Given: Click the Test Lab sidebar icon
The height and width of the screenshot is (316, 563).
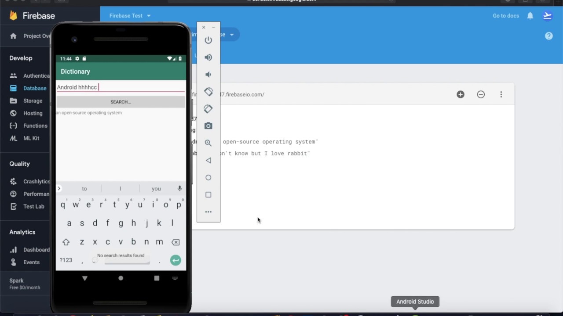Looking at the screenshot, I should pyautogui.click(x=14, y=206).
